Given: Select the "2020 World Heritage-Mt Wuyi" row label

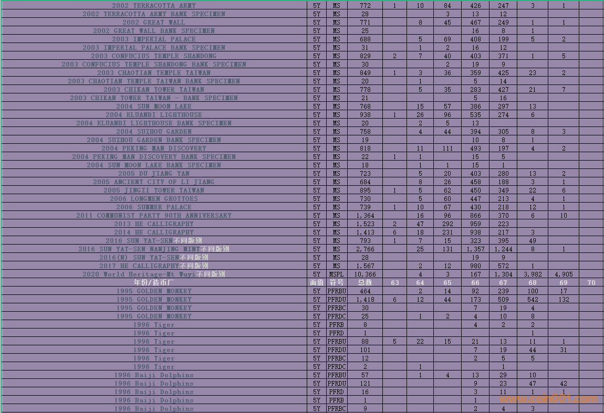Looking at the screenshot, I should [x=153, y=274].
